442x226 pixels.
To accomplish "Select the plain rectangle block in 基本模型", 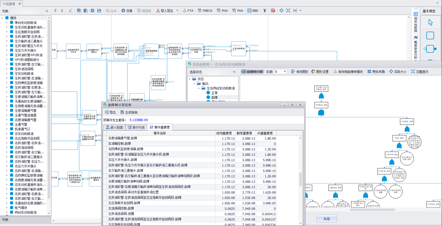I will pyautogui.click(x=430, y=35).
